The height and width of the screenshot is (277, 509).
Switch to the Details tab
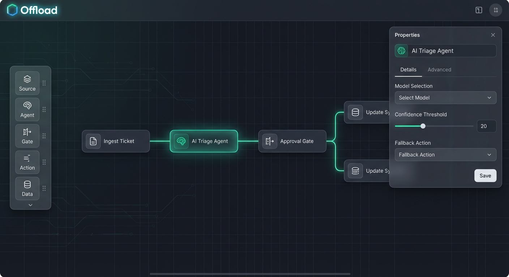click(408, 69)
